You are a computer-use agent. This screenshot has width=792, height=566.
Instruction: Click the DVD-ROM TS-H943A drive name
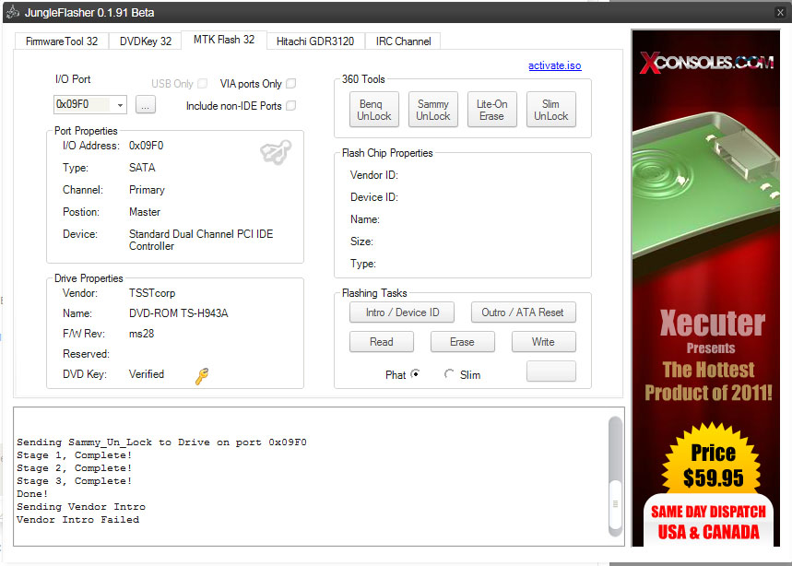[178, 313]
